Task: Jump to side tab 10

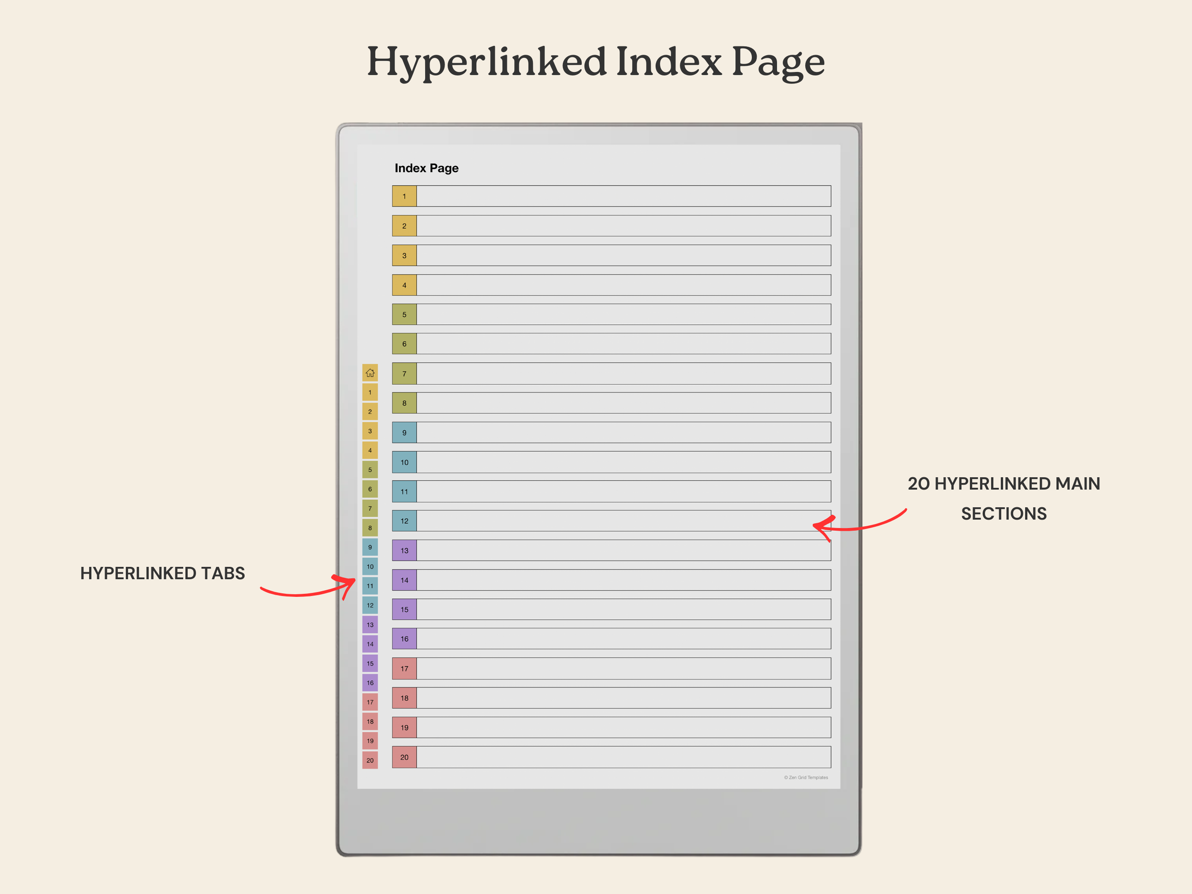Action: [370, 566]
